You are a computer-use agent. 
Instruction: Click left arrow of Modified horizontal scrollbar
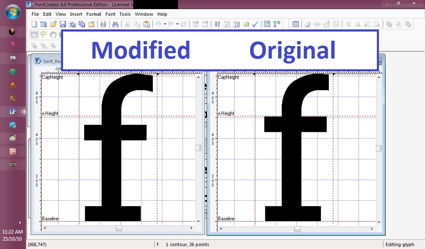point(45,228)
